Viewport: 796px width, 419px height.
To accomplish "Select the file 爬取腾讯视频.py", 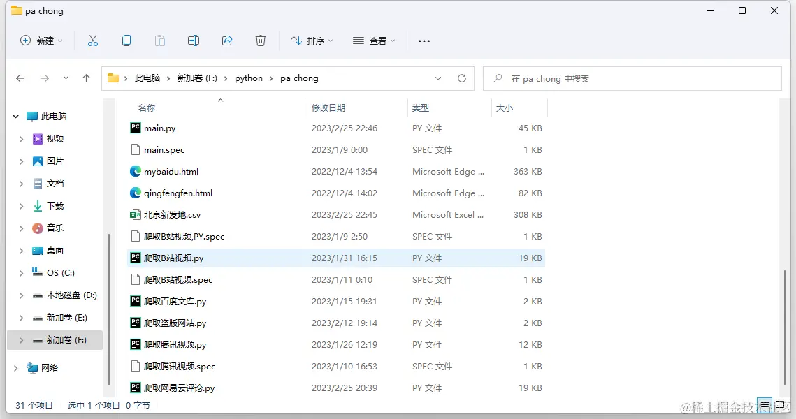I will pos(335,344).
